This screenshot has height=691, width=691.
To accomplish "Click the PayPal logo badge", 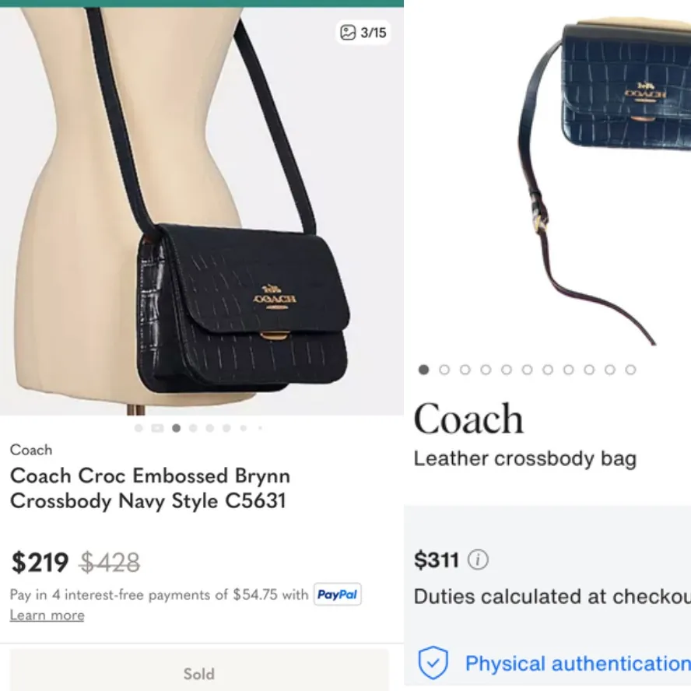I will [338, 595].
